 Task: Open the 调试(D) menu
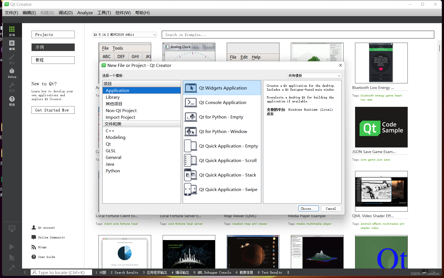point(66,13)
